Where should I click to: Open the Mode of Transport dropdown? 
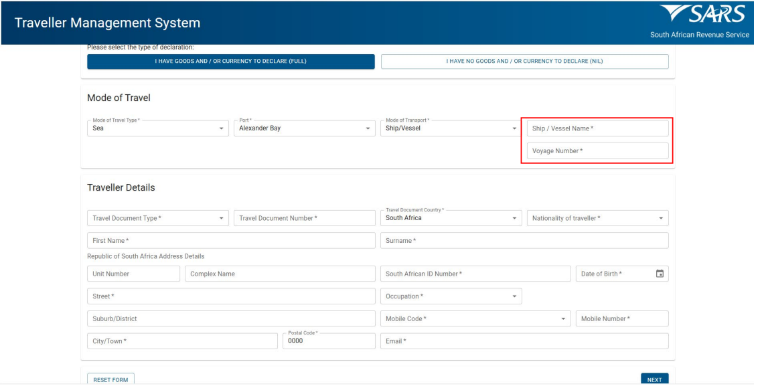point(450,128)
